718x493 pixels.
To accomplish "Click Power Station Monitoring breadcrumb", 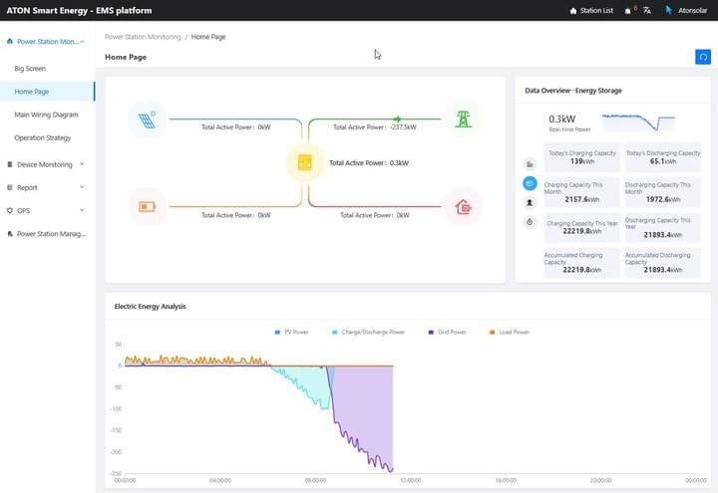I will coord(143,36).
